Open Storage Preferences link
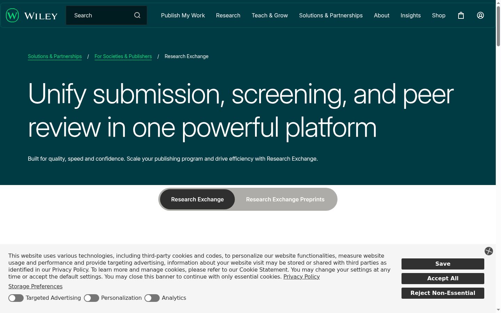Image resolution: width=501 pixels, height=313 pixels. (35, 287)
